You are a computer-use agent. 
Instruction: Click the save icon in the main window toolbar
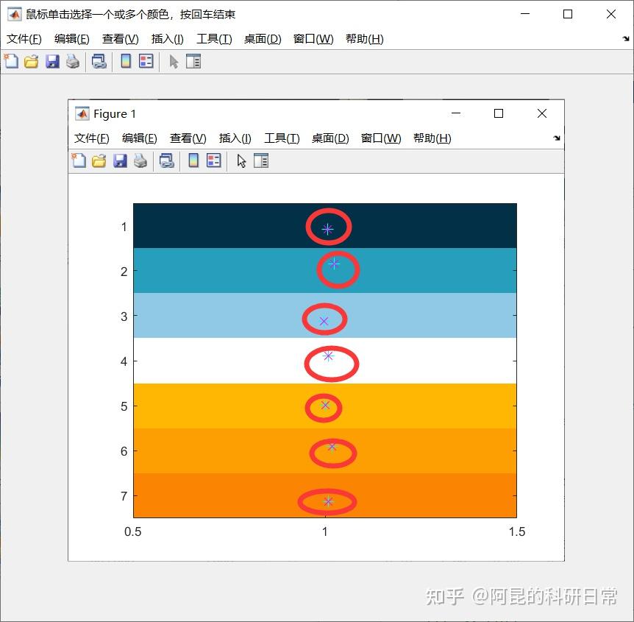pyautogui.click(x=51, y=61)
